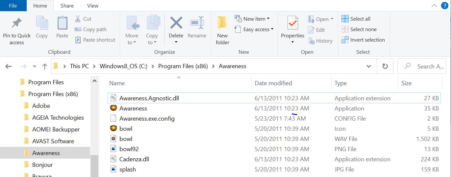Screen dimensions: 451x177
Task: Click navigation pane scrollbar up arrow
Action: (x=94, y=81)
